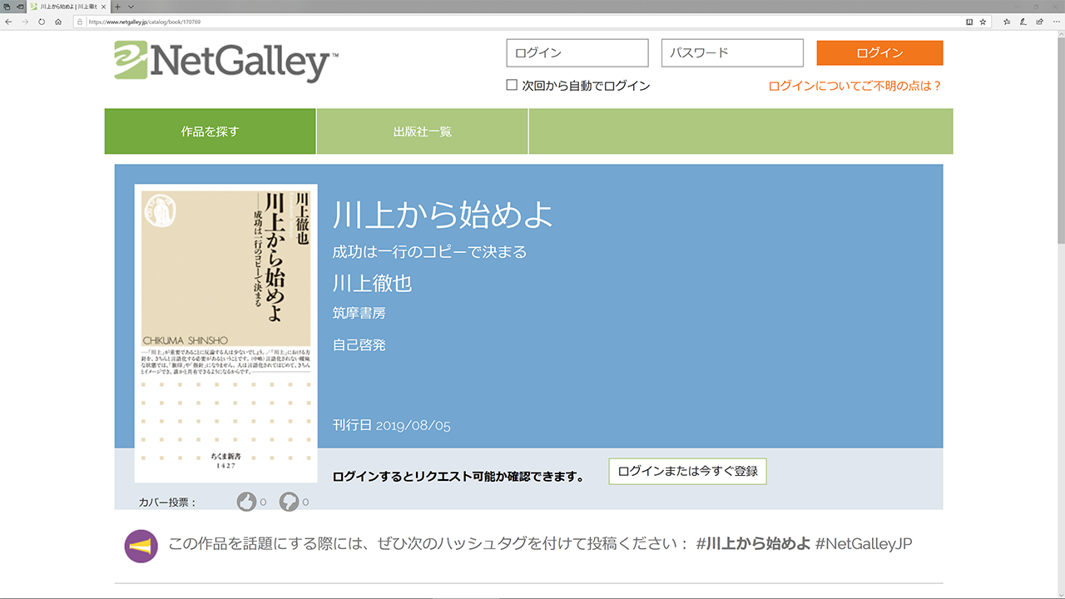1065x599 pixels.
Task: Click the Add notes pen icon
Action: (1023, 22)
